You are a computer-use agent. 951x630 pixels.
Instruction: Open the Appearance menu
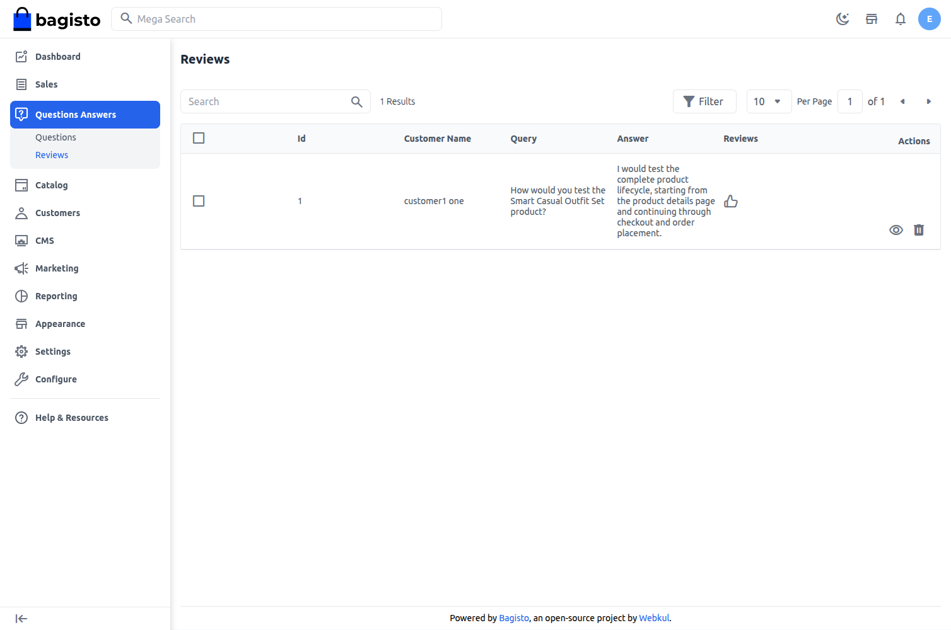pos(85,324)
